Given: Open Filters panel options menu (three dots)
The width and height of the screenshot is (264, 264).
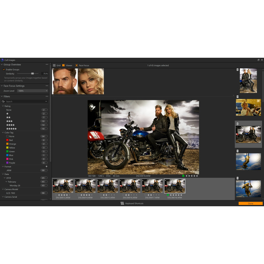Looking at the screenshot, I should 47,96.
